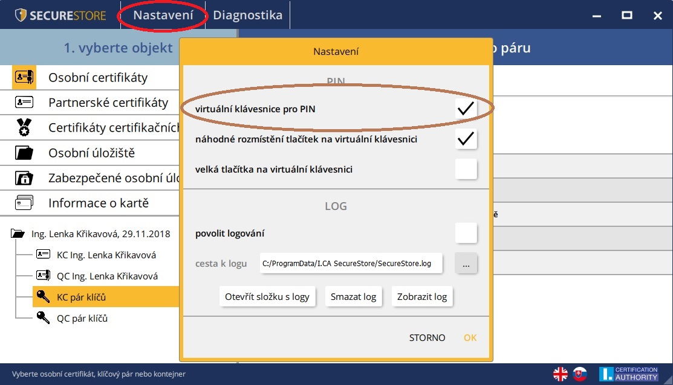Click the SecureStore shield logo

(x=20, y=14)
